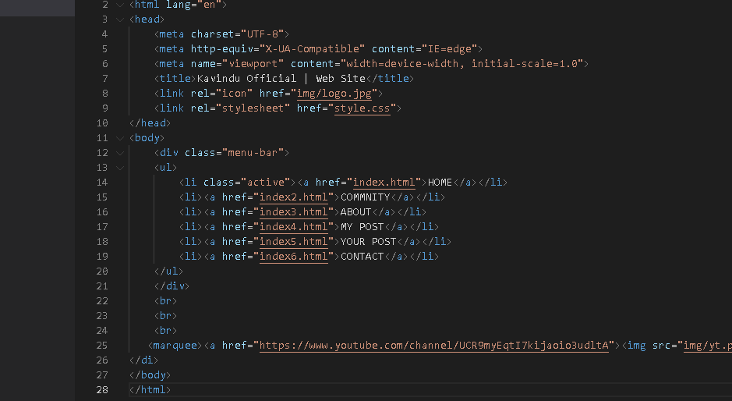Collapse the head section fold arrow

[119, 19]
